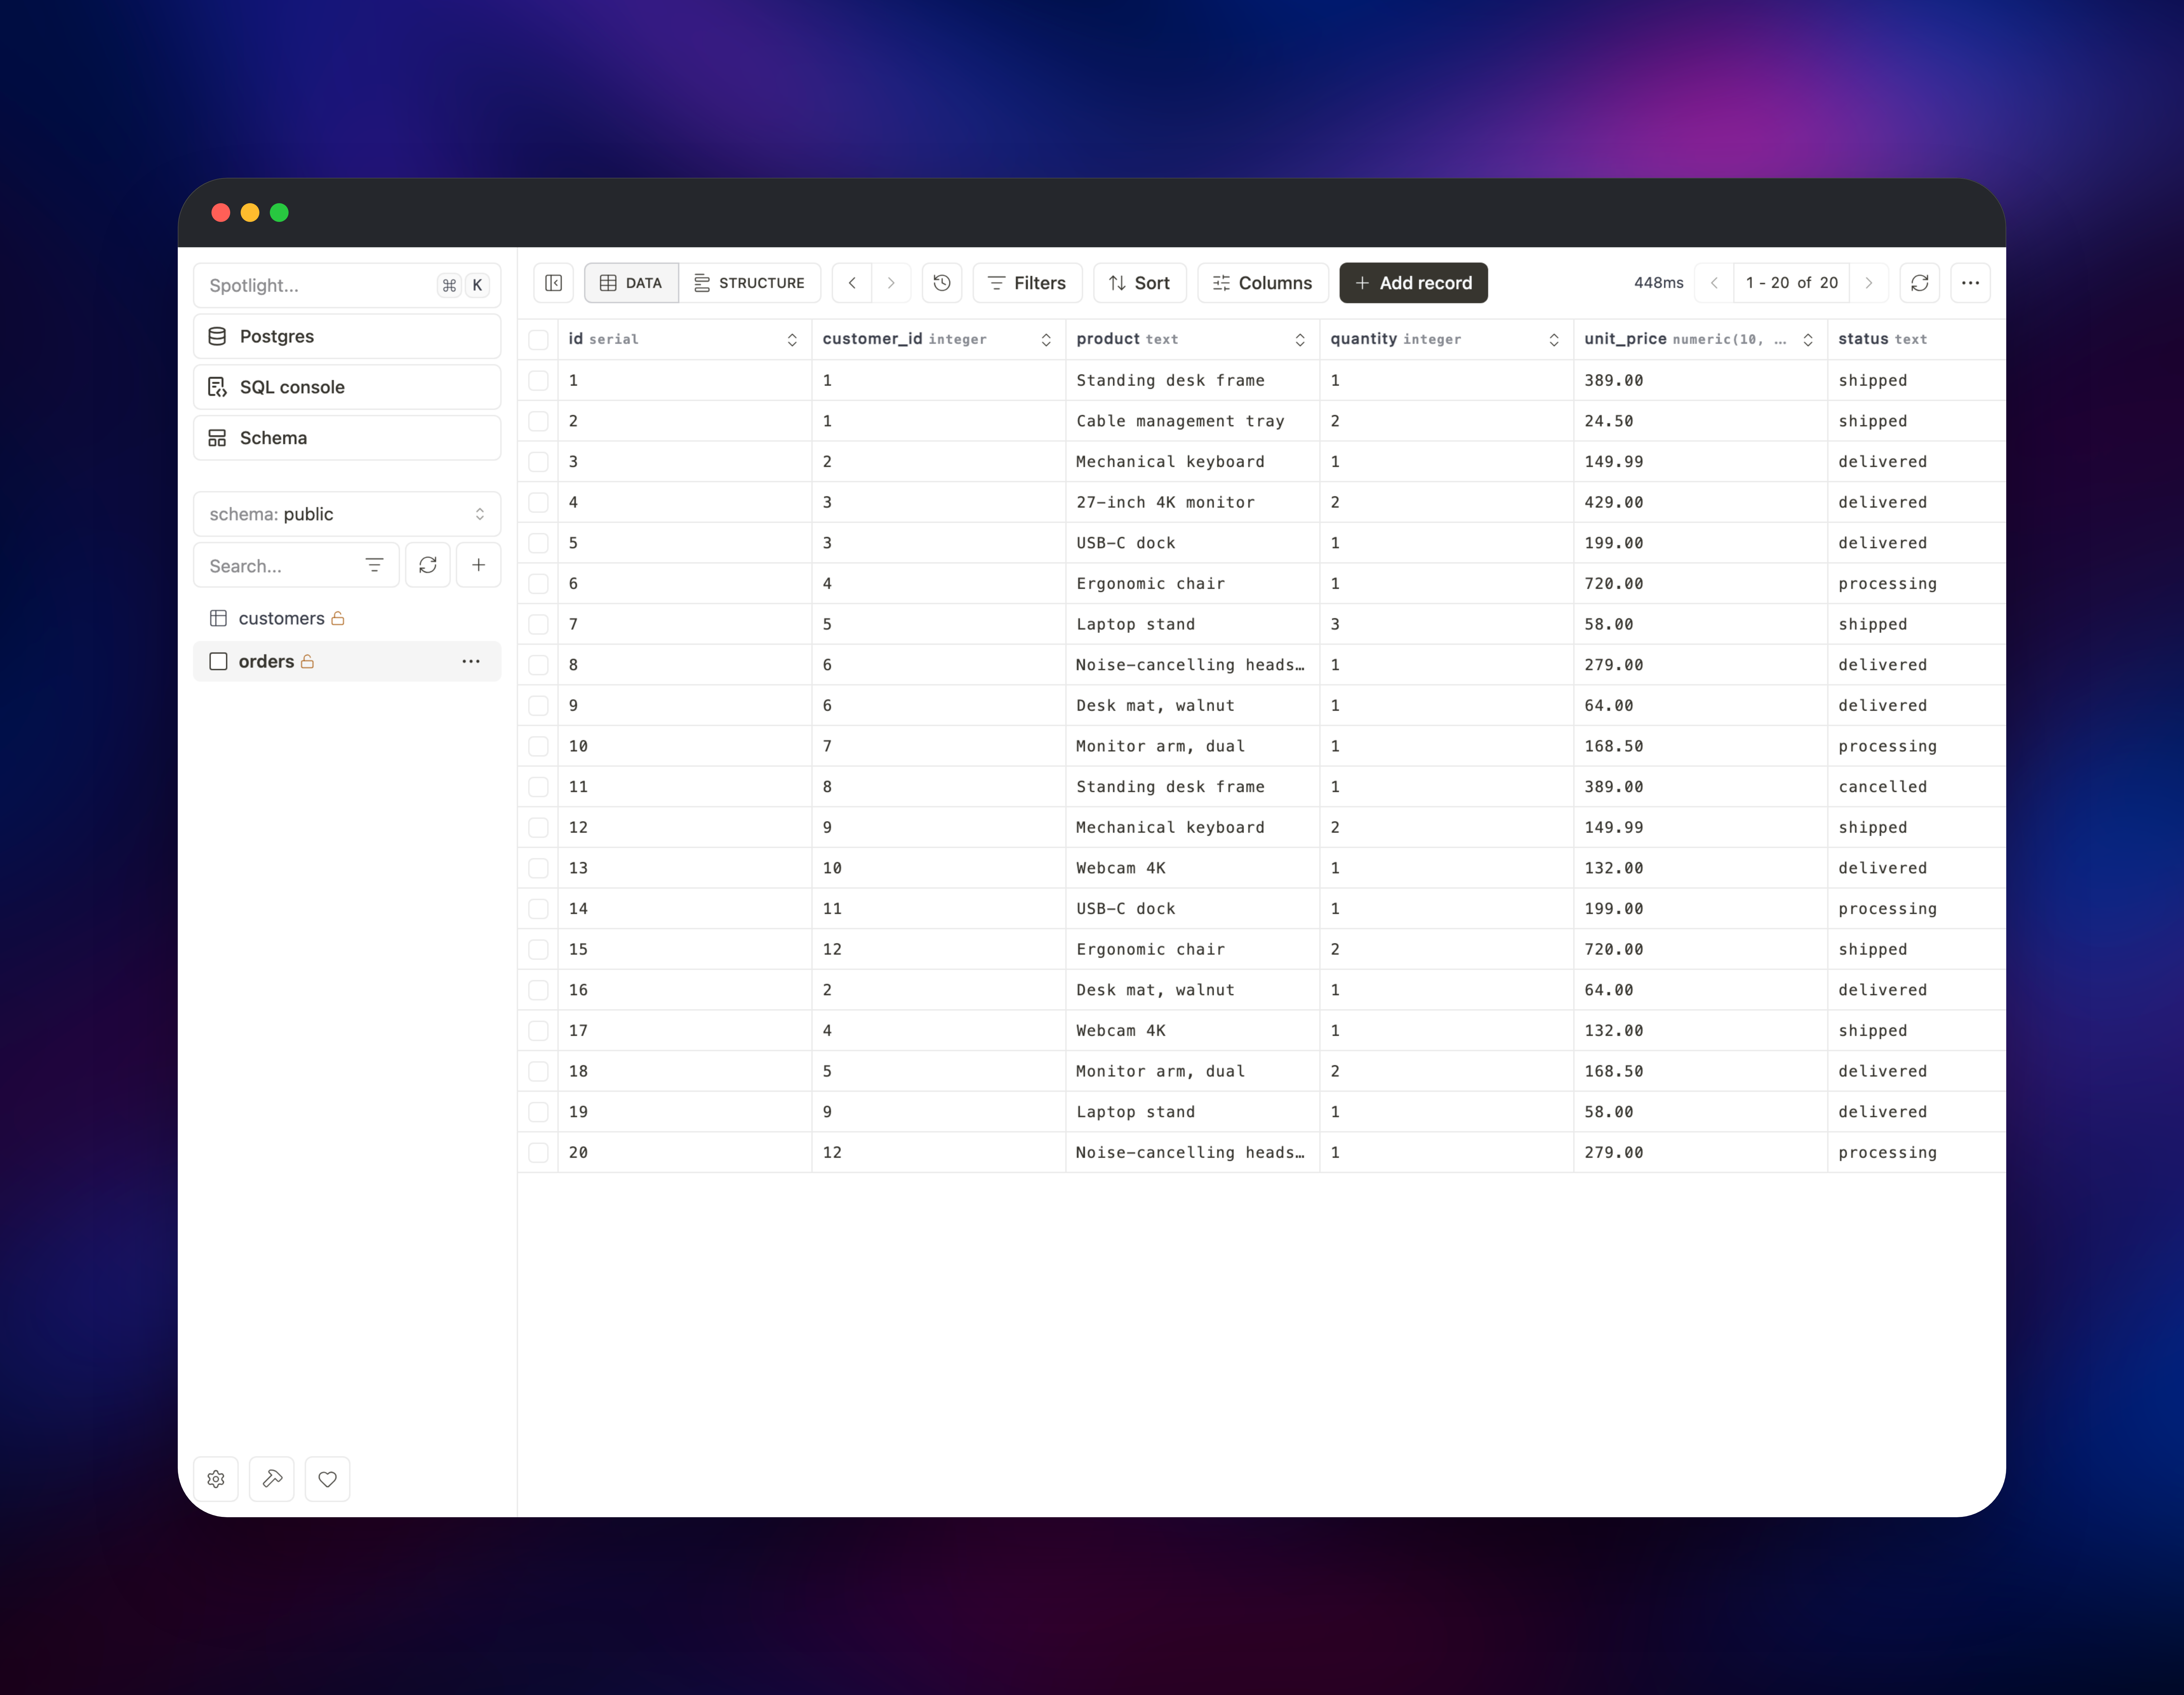The height and width of the screenshot is (1695, 2184).
Task: Add a new table with plus icon
Action: coord(479,565)
